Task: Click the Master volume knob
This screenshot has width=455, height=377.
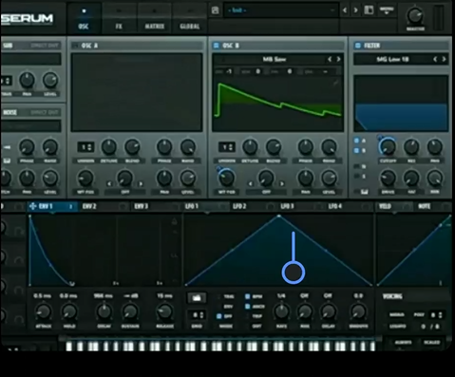Action: tap(415, 16)
